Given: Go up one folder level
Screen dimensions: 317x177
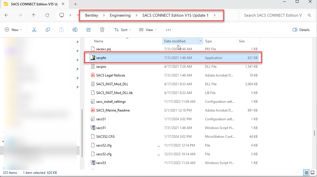Looking at the screenshot, I should click(x=34, y=15).
